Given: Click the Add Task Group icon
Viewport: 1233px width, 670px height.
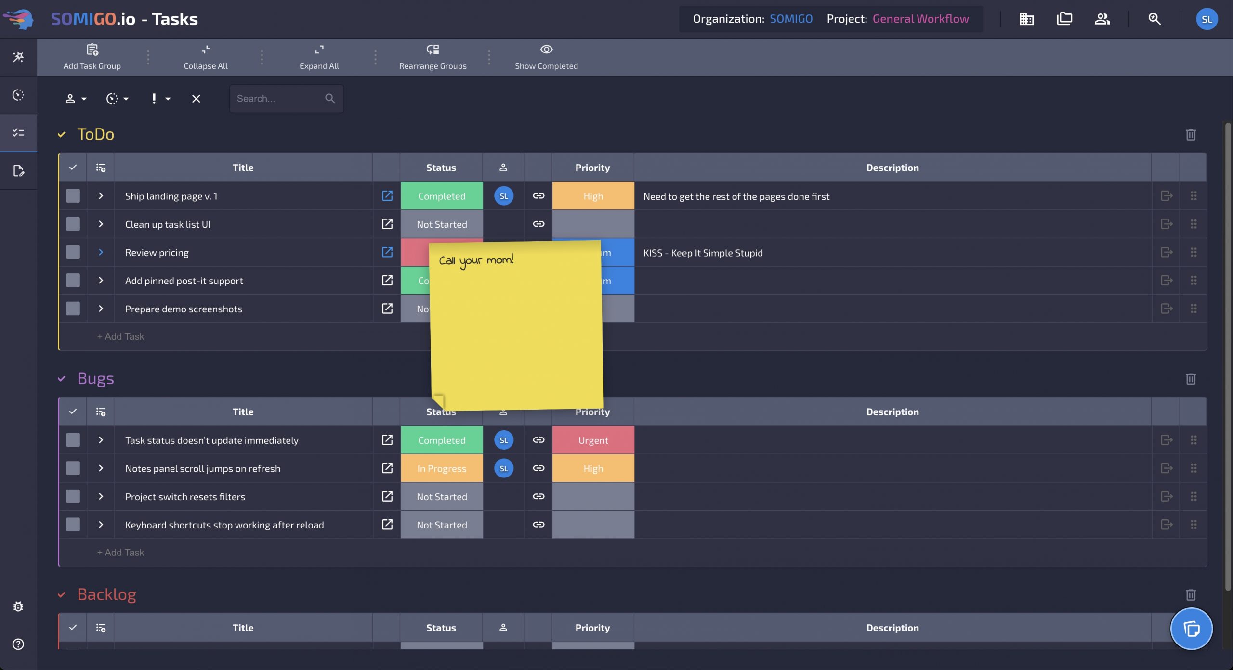Looking at the screenshot, I should (92, 50).
